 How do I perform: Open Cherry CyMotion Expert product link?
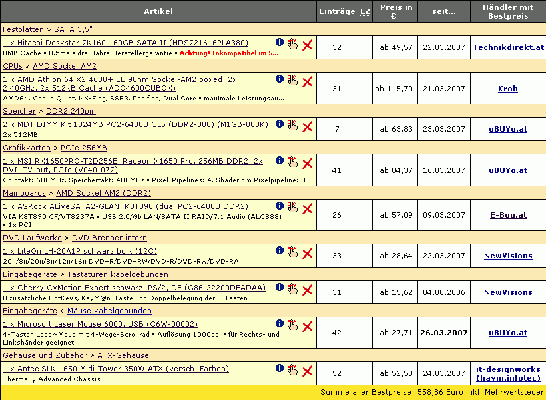pyautogui.click(x=134, y=288)
